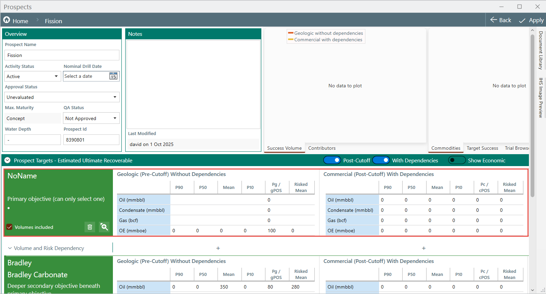This screenshot has width=546, height=294.
Task: Click the Fission breadcrumb
Action: [53, 21]
